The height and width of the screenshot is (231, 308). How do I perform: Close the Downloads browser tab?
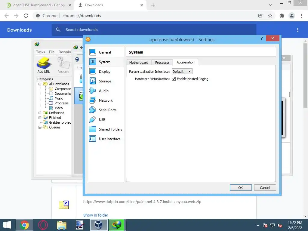[x=142, y=5]
